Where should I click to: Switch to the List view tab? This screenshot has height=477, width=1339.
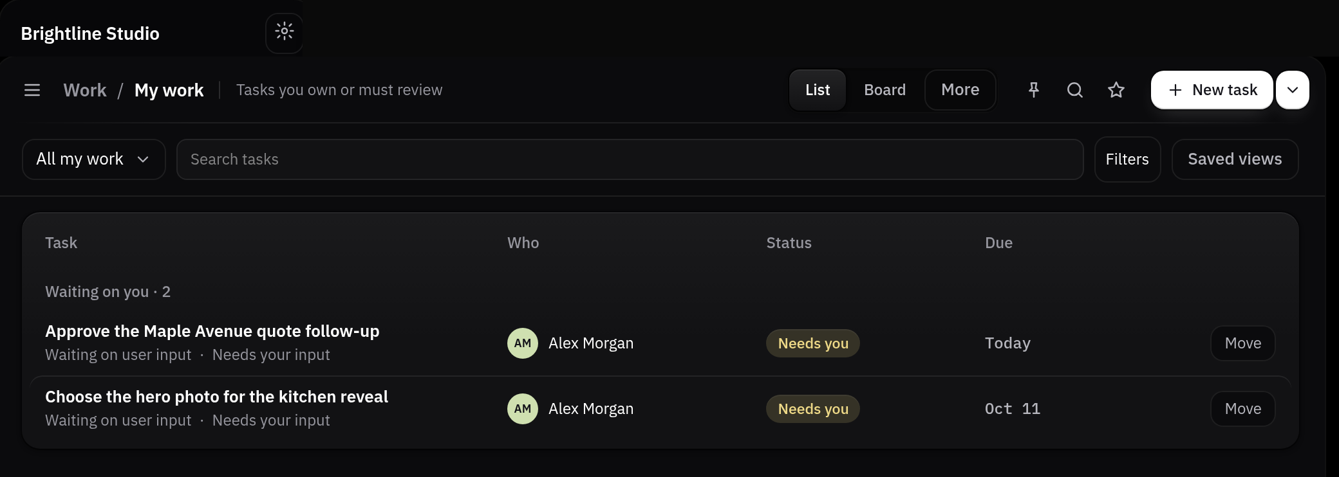coord(818,90)
